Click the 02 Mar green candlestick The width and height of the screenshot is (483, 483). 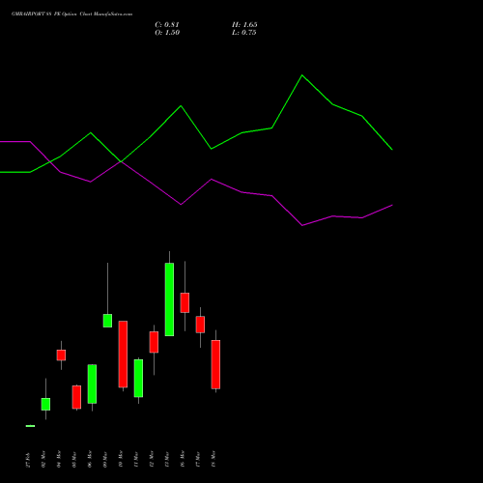[x=45, y=404]
